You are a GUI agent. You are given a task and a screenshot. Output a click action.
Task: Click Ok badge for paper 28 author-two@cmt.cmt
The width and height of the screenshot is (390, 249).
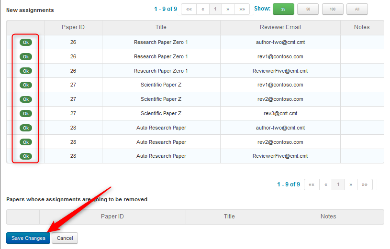(26, 128)
